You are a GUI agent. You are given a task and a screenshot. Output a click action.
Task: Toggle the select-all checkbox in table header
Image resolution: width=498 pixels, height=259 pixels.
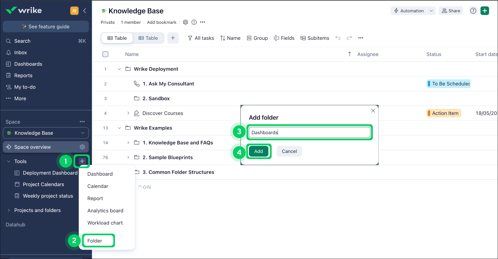(105, 54)
